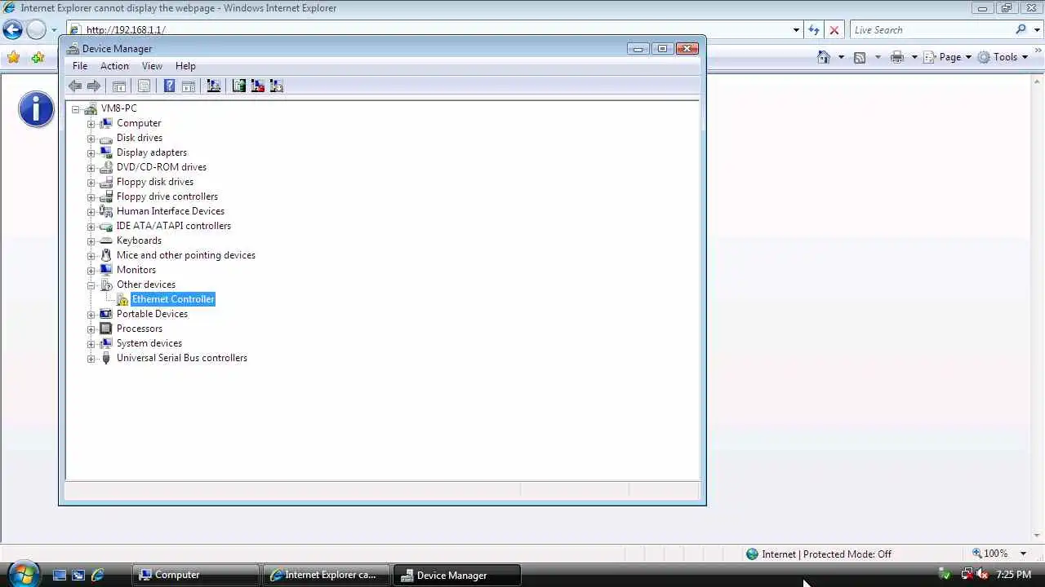Click the Forward arrow in Device Manager toolbar

click(94, 86)
